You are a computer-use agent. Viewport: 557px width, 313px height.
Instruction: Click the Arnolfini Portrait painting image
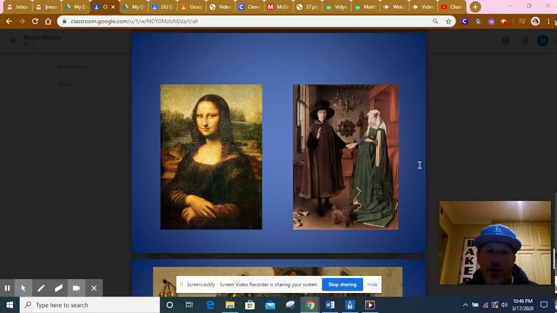[346, 157]
